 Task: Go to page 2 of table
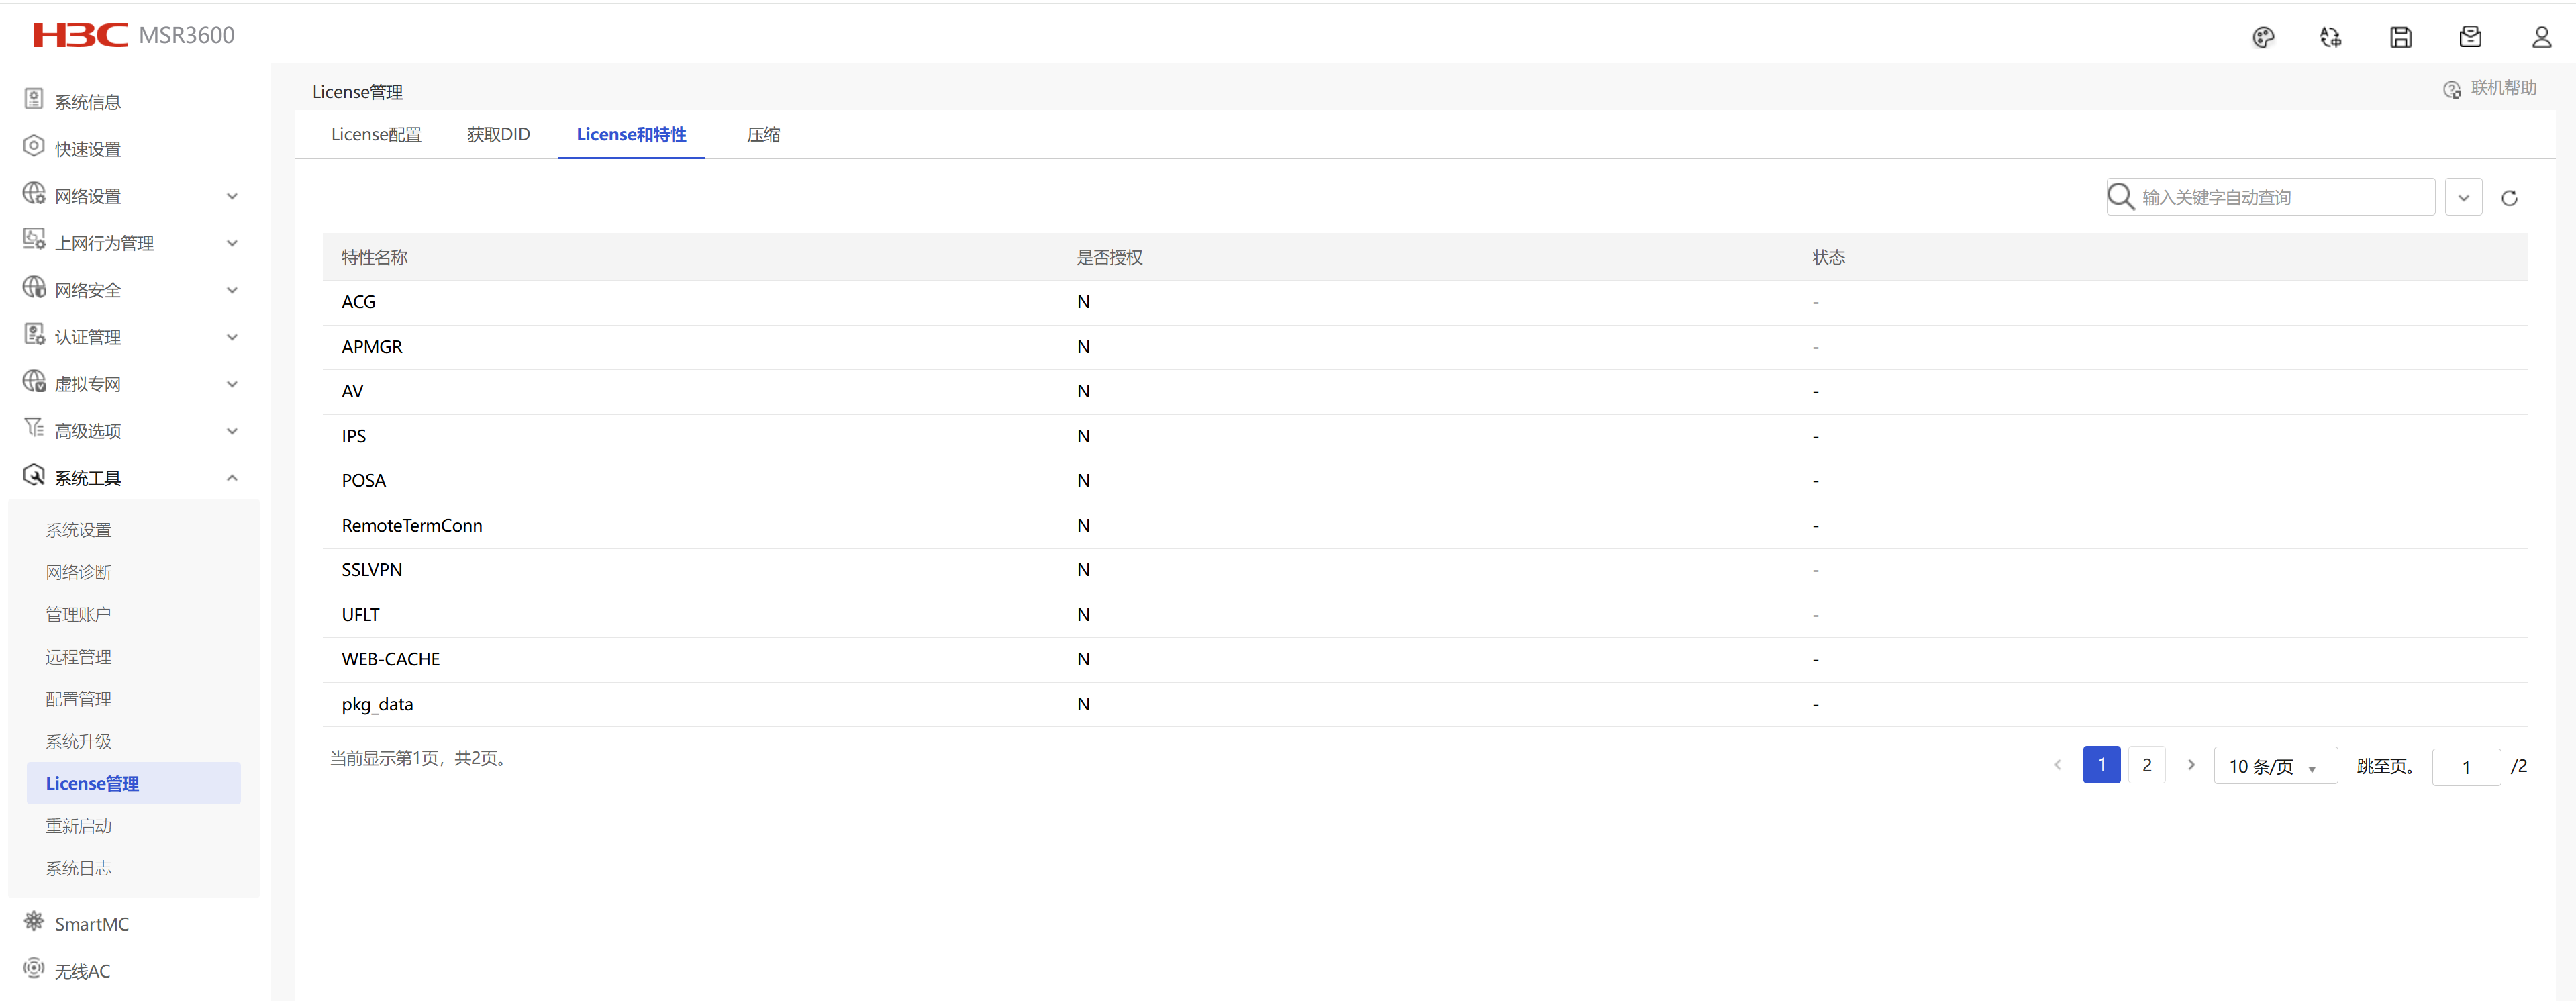(2146, 765)
